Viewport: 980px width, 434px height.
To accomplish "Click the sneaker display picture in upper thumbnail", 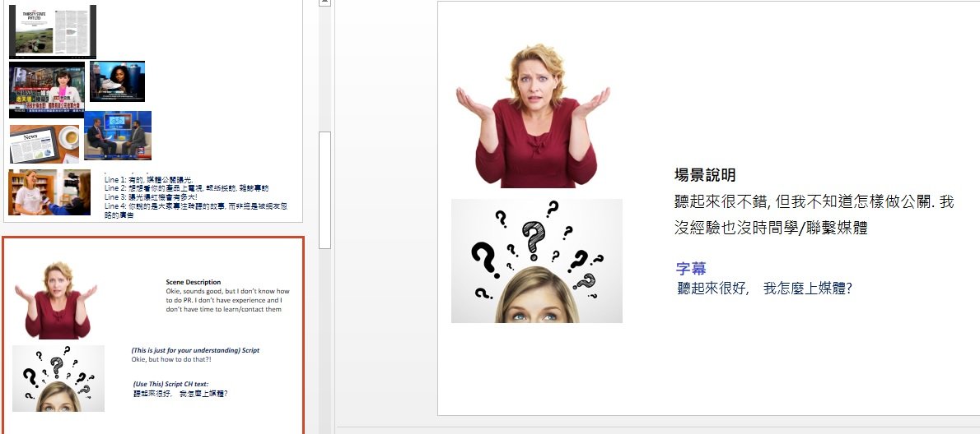I will [x=118, y=81].
